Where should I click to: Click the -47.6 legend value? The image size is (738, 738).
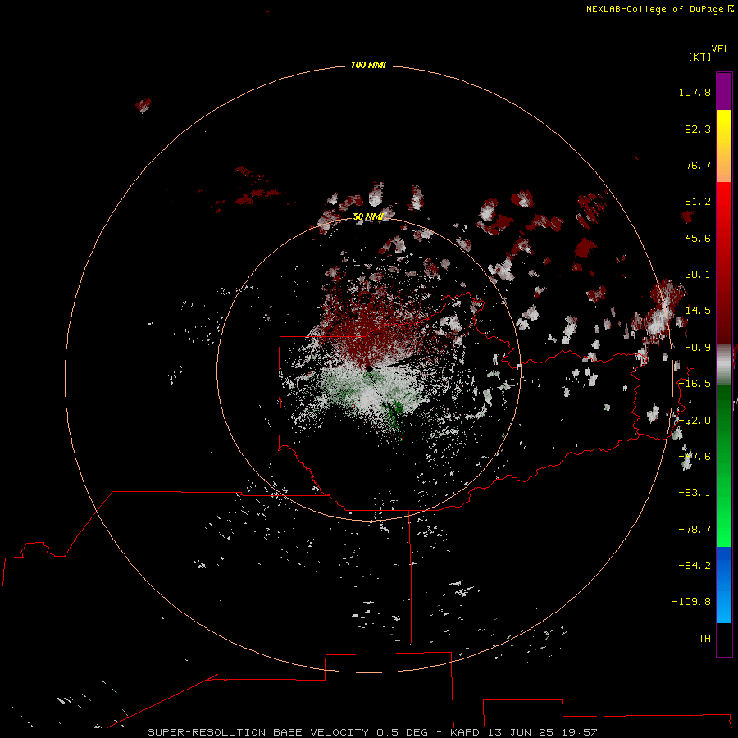pyautogui.click(x=695, y=457)
